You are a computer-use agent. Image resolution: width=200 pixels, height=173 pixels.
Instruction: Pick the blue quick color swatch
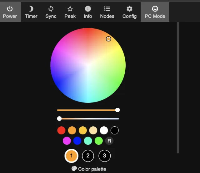point(77,141)
